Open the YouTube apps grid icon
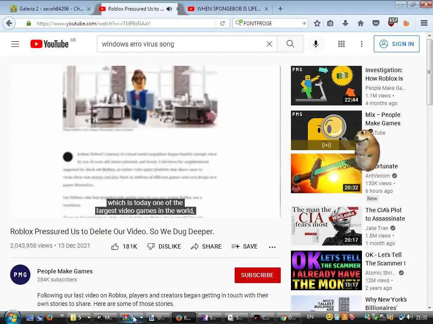433x324 pixels. coord(341,44)
